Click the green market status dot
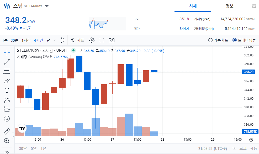 point(73,50)
